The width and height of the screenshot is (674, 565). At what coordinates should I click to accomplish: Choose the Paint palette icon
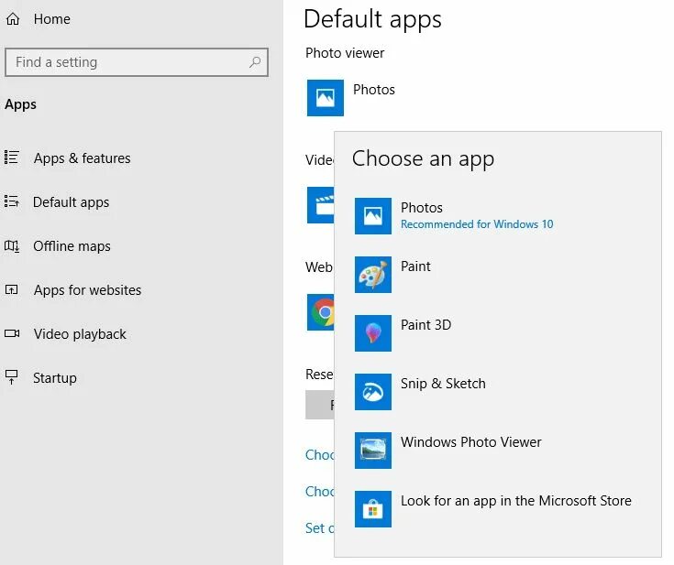(373, 275)
